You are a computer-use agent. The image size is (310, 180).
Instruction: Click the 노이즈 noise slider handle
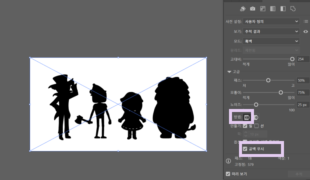[x=256, y=105]
